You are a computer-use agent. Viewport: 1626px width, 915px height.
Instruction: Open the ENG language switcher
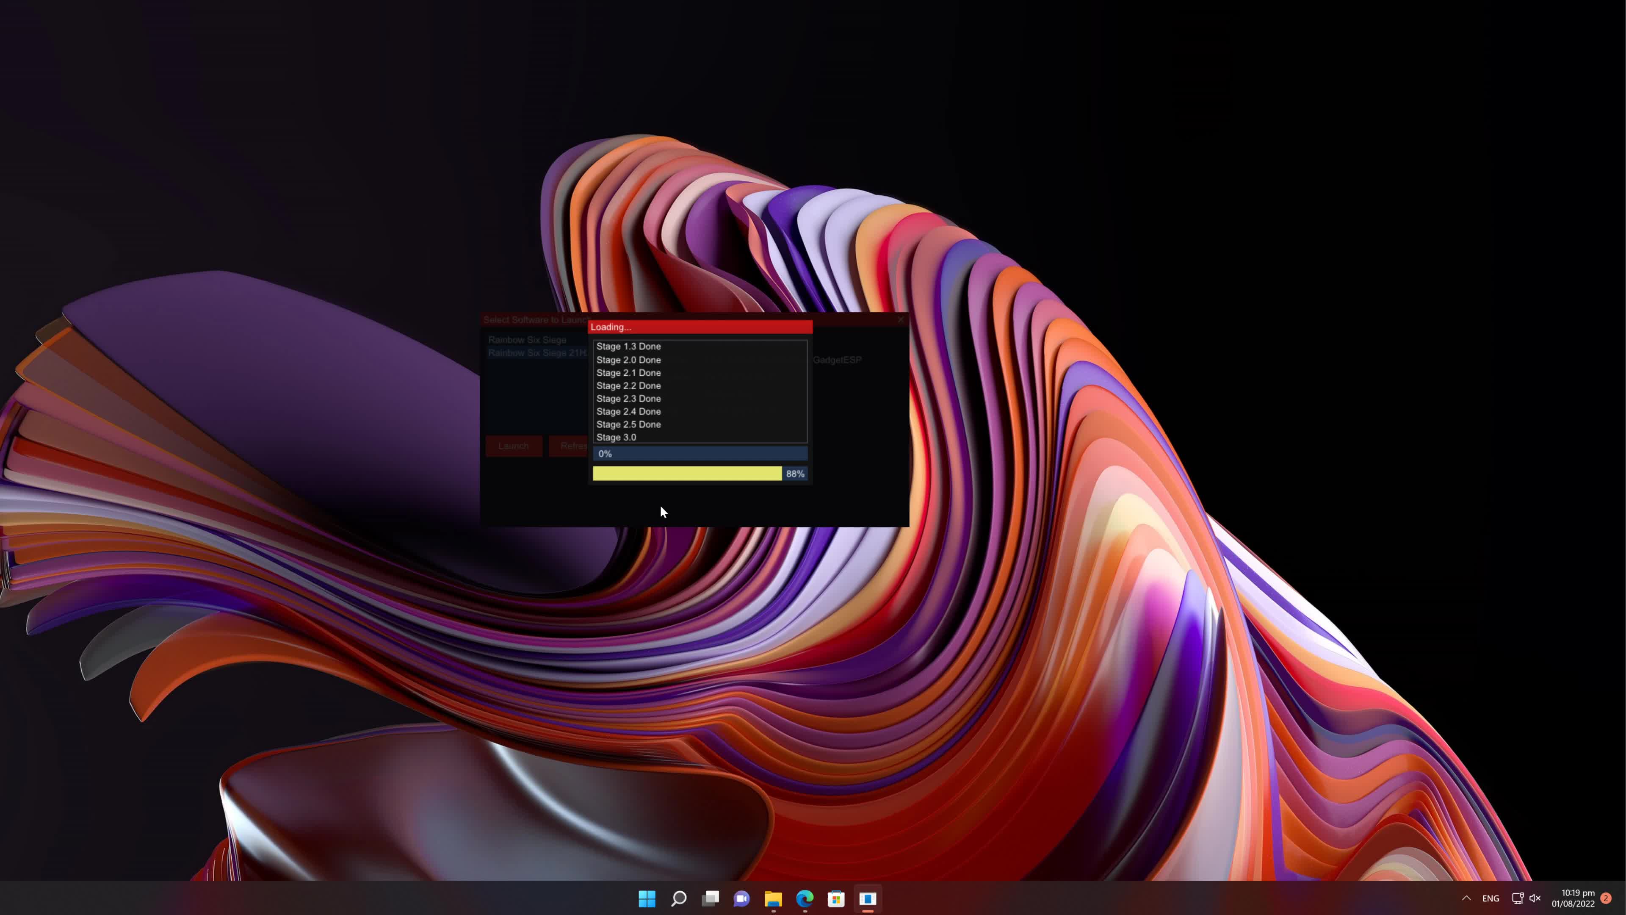click(x=1491, y=898)
